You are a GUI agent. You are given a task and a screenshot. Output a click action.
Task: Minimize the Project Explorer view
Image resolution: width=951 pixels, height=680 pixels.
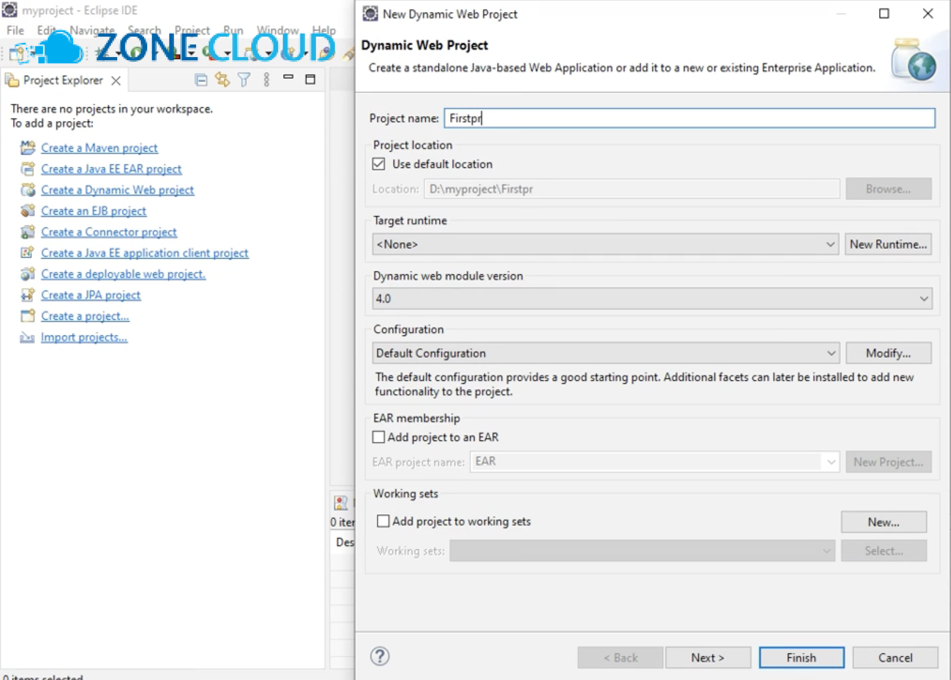tap(288, 77)
